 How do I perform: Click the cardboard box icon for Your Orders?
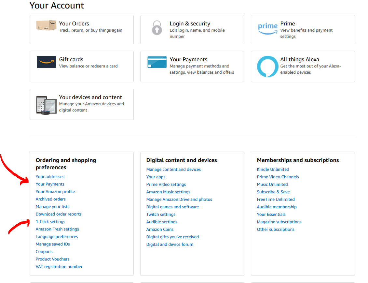pyautogui.click(x=46, y=26)
